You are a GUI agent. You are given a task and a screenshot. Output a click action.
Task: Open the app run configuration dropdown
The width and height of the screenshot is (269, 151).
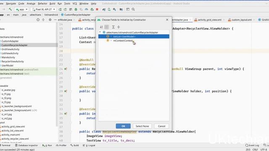[21, 9]
